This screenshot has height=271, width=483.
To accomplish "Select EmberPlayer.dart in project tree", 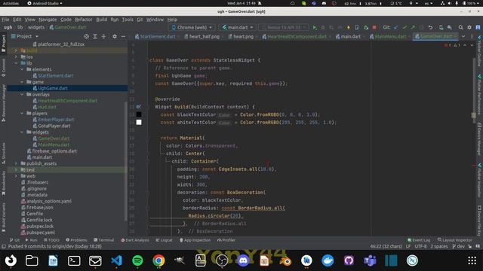I will click(x=56, y=120).
